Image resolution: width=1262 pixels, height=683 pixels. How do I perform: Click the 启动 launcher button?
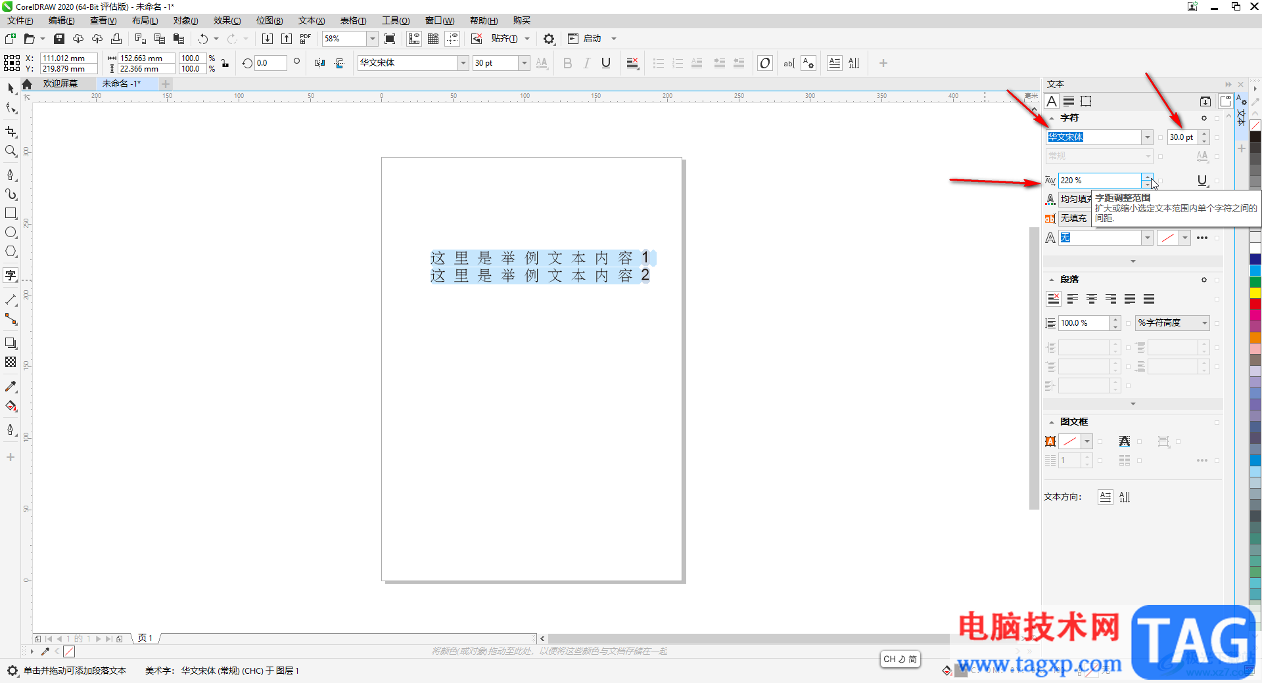pos(585,39)
